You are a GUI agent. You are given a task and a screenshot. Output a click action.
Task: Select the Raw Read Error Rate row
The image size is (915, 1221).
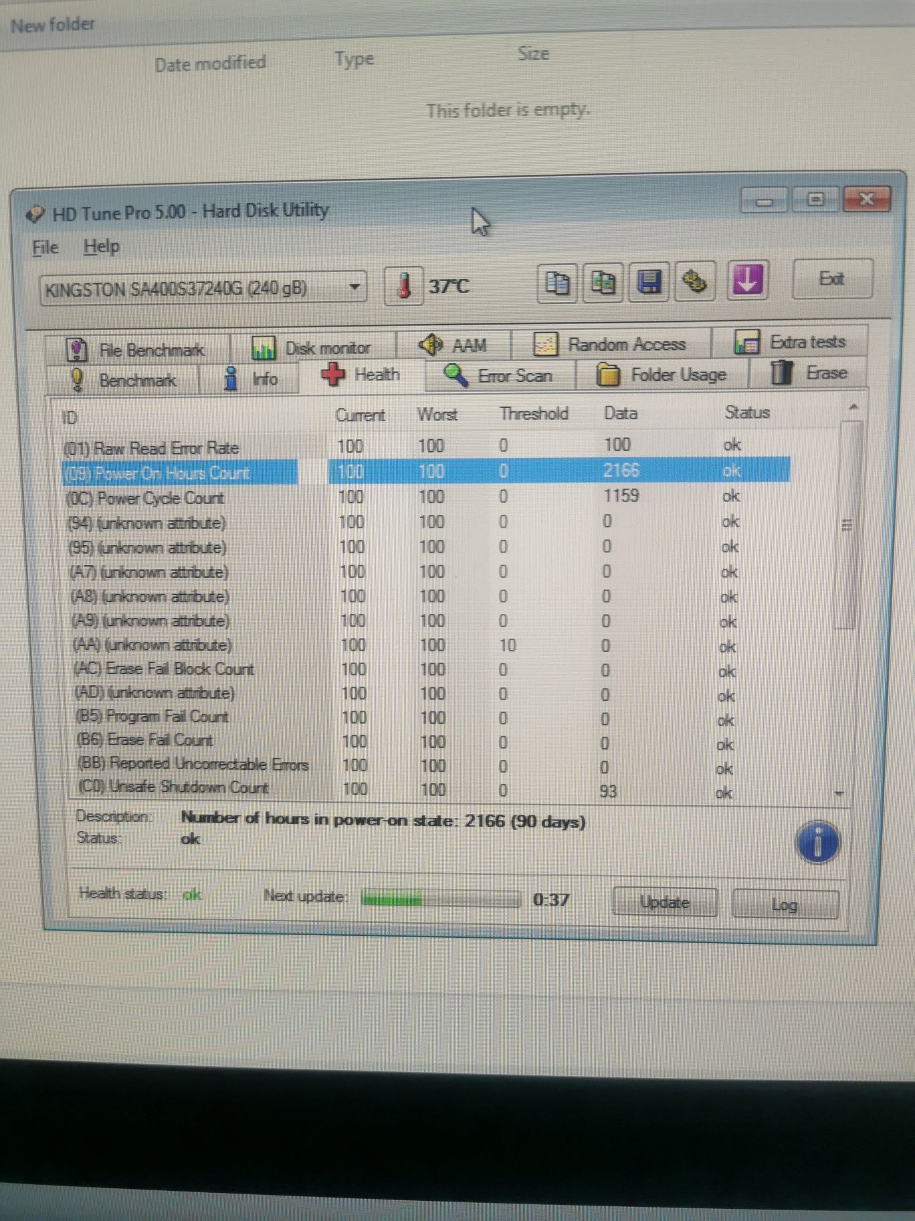click(425, 446)
